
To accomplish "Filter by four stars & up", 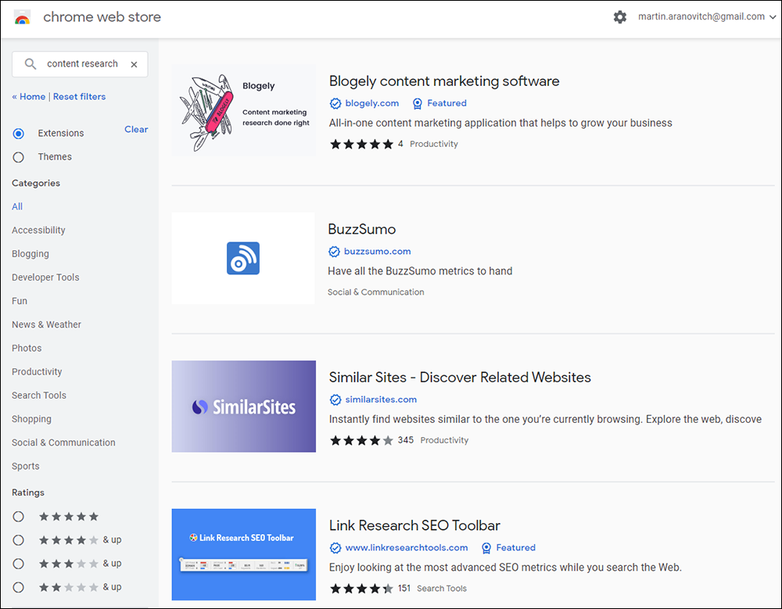I will pos(19,540).
